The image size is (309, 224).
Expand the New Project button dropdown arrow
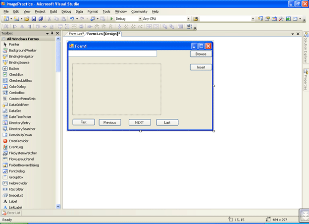11,19
